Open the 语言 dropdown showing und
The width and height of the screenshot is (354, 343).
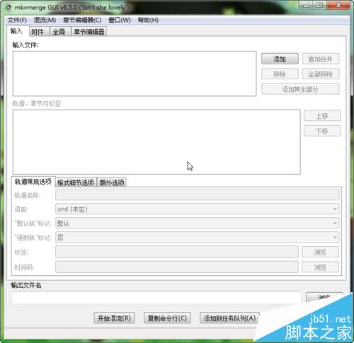pyautogui.click(x=198, y=209)
